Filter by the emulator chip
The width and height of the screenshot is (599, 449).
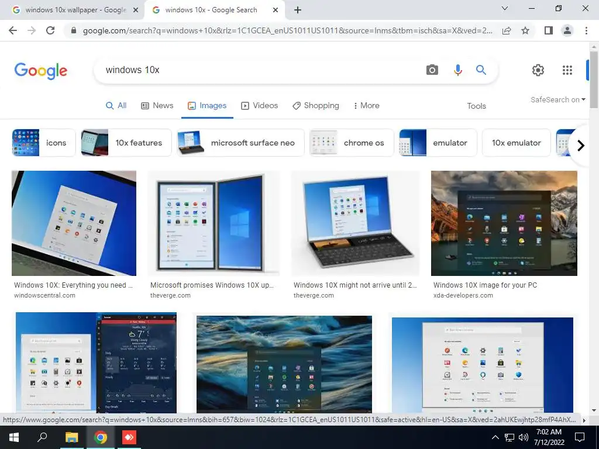point(438,143)
